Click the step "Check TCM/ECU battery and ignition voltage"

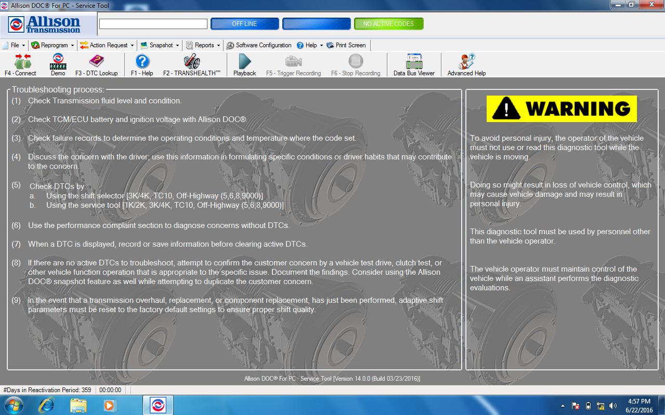pos(138,119)
